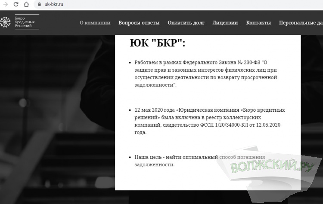Open the Вопросы-ответы menu item
The image size is (323, 204).
139,23
